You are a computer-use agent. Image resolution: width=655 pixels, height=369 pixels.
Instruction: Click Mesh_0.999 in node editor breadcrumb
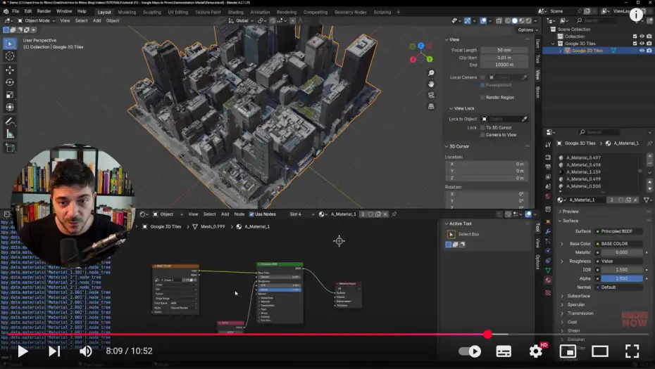(x=213, y=227)
